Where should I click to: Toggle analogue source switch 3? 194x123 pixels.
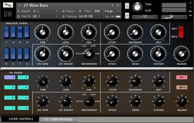(x=20, y=32)
